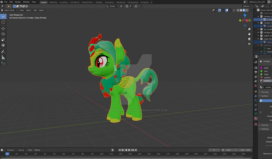272x159 pixels.
Task: Toggle X-ray display in viewport header
Action: pos(234,10)
